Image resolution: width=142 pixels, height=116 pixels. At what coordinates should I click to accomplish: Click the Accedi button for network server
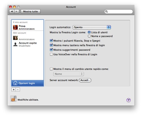tap(85, 80)
